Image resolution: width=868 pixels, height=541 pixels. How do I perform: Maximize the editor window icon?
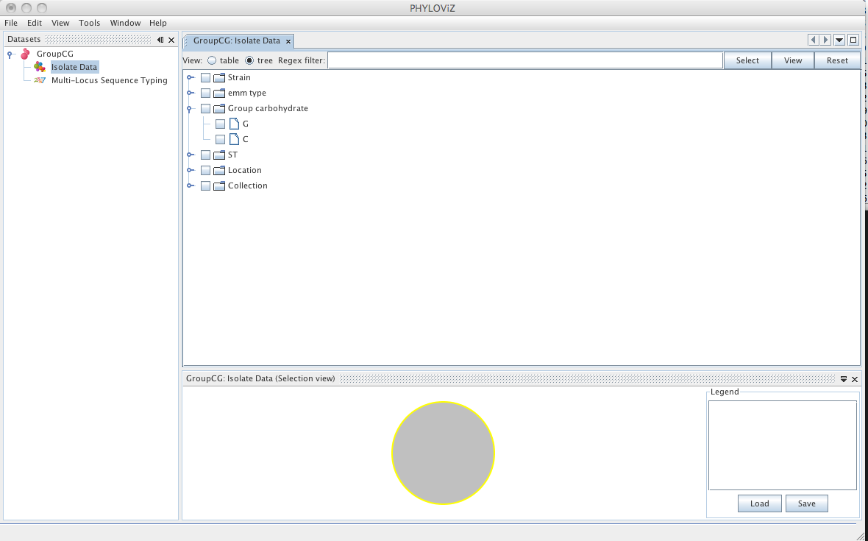click(x=853, y=40)
